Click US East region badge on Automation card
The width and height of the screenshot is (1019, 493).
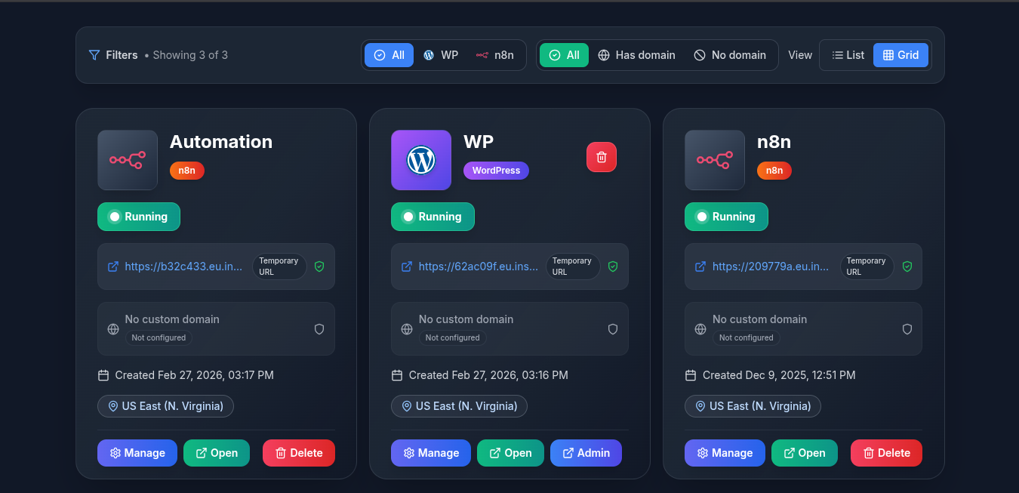click(x=165, y=406)
